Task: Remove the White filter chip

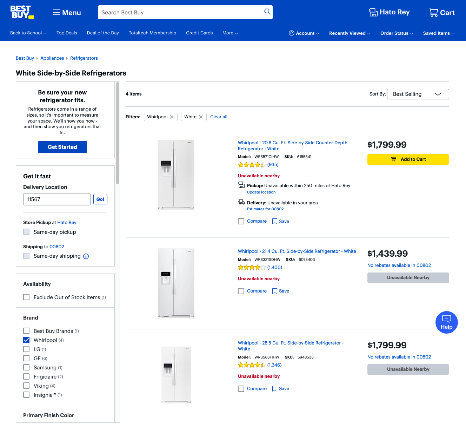Action: point(201,117)
